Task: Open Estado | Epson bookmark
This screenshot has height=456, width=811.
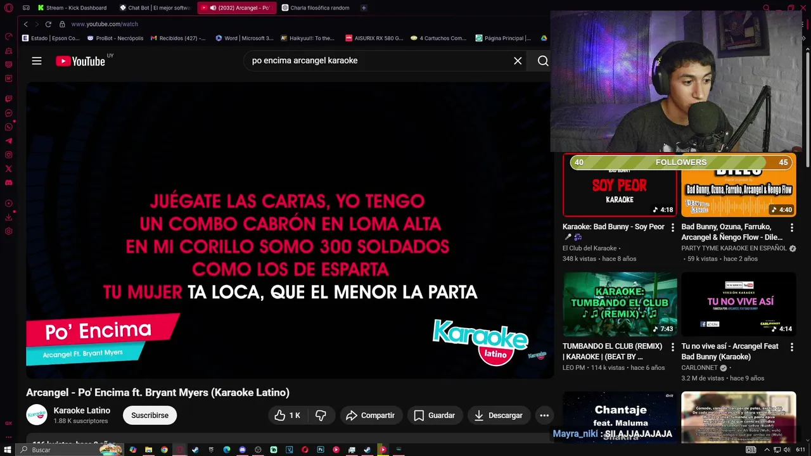Action: [51, 38]
